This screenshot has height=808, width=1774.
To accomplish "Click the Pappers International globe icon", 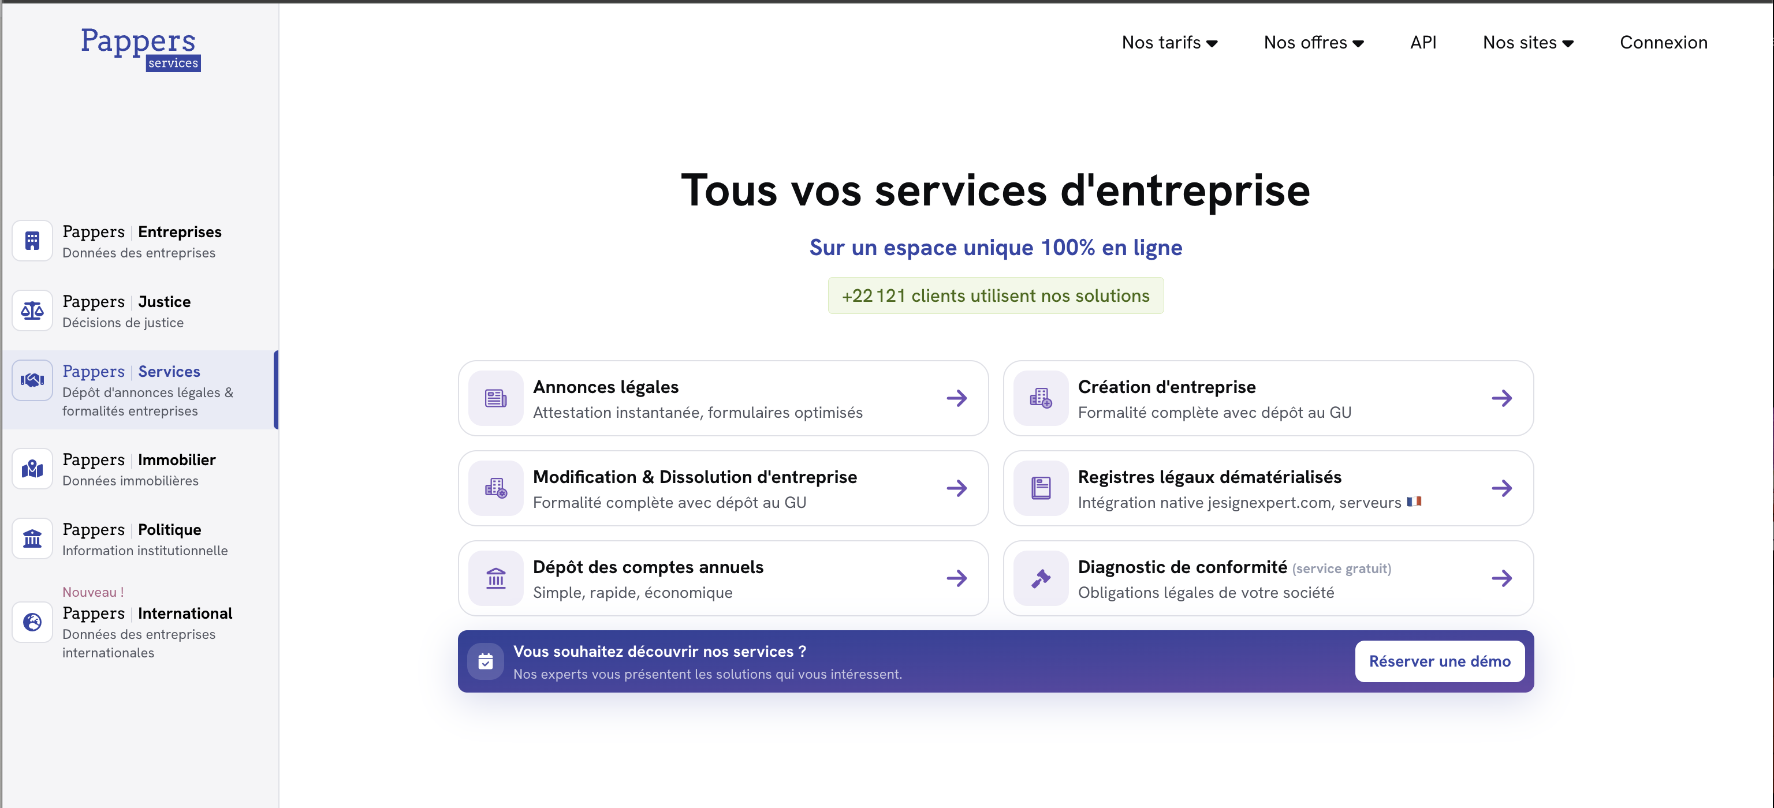I will coord(32,622).
